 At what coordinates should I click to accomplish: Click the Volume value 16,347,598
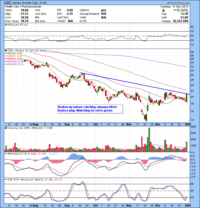[x=180, y=21]
